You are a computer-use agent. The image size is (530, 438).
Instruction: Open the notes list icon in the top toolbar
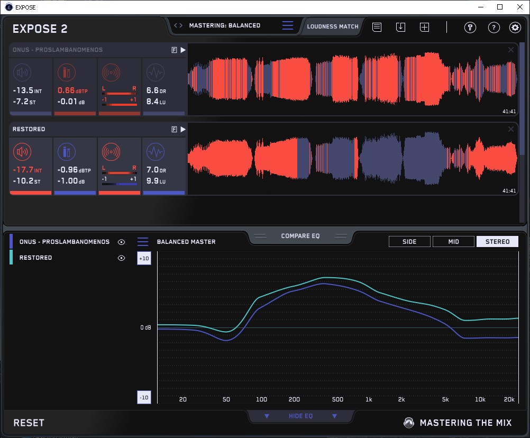377,27
